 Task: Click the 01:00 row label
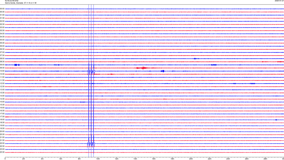tap(2, 15)
